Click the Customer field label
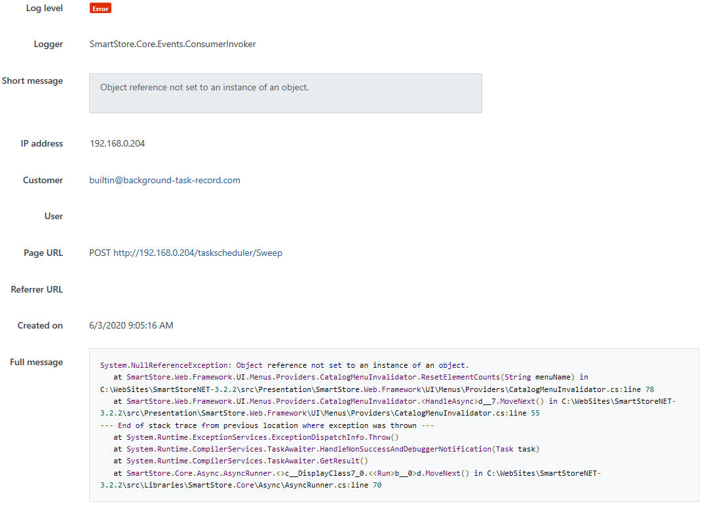 [x=43, y=179]
